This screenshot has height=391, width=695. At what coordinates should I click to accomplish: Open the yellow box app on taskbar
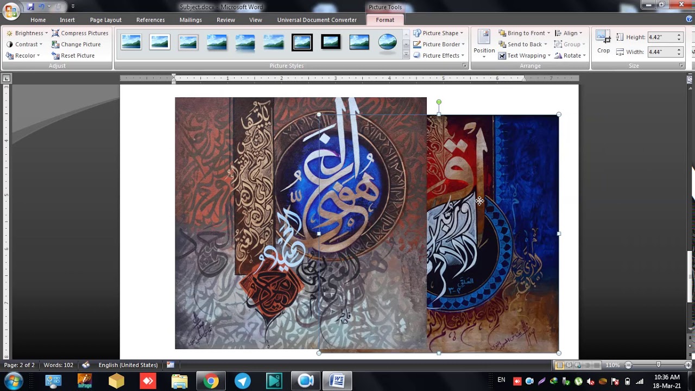[116, 381]
